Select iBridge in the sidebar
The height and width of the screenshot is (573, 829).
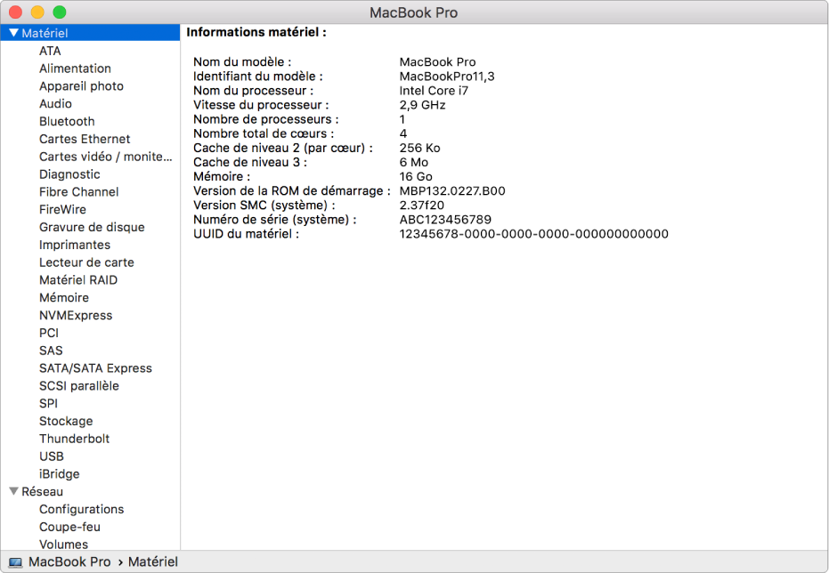pos(59,473)
